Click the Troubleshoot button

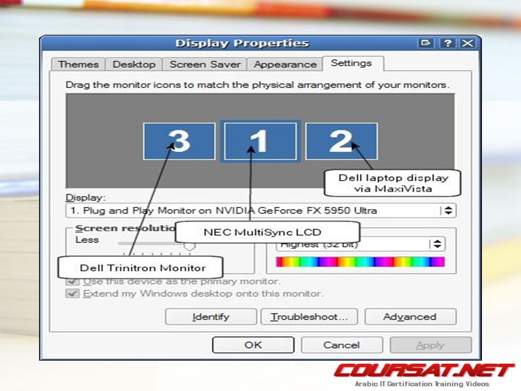pyautogui.click(x=309, y=317)
